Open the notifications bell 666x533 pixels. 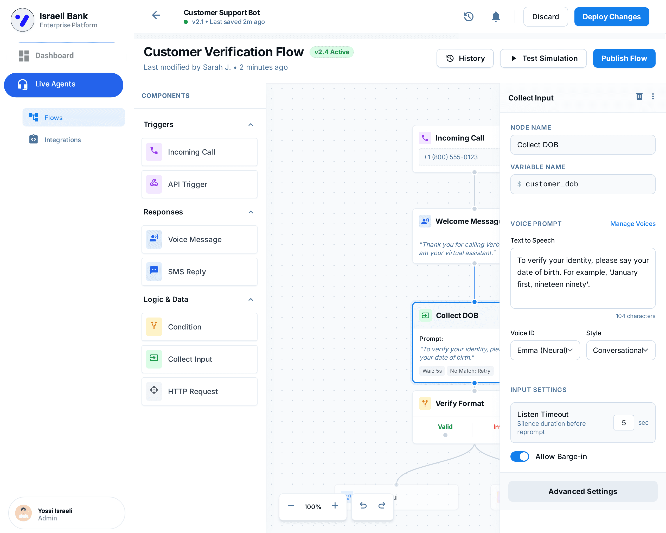496,17
